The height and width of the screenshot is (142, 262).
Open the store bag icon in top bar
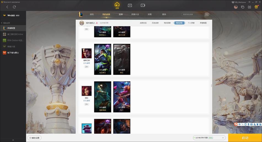130,5
